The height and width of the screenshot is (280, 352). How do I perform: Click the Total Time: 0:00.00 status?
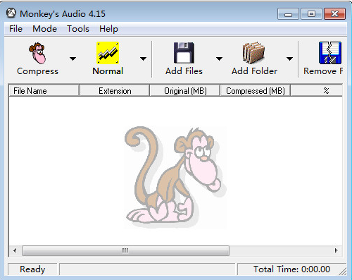291,269
